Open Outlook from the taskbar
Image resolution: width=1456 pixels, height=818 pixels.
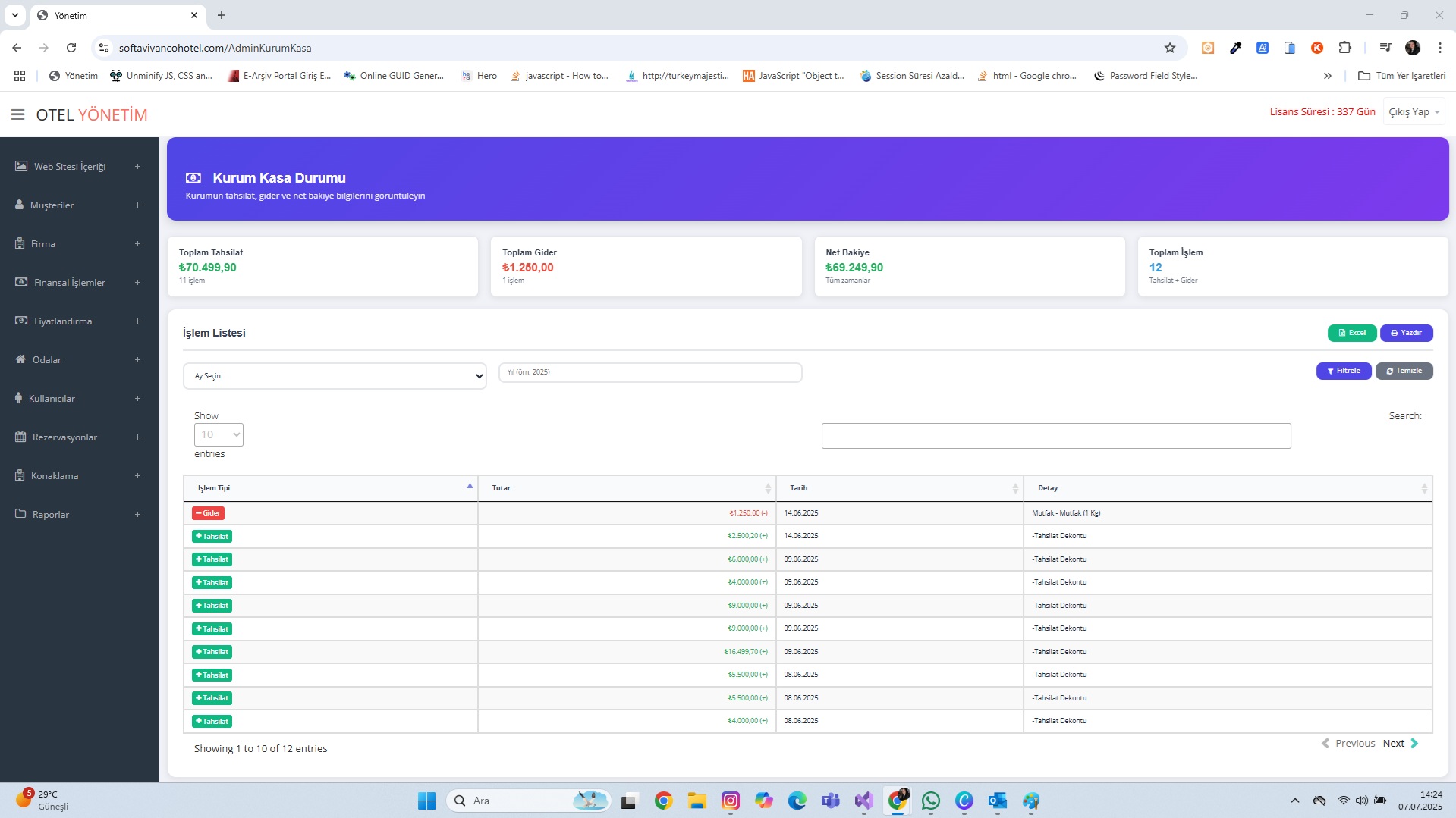997,801
